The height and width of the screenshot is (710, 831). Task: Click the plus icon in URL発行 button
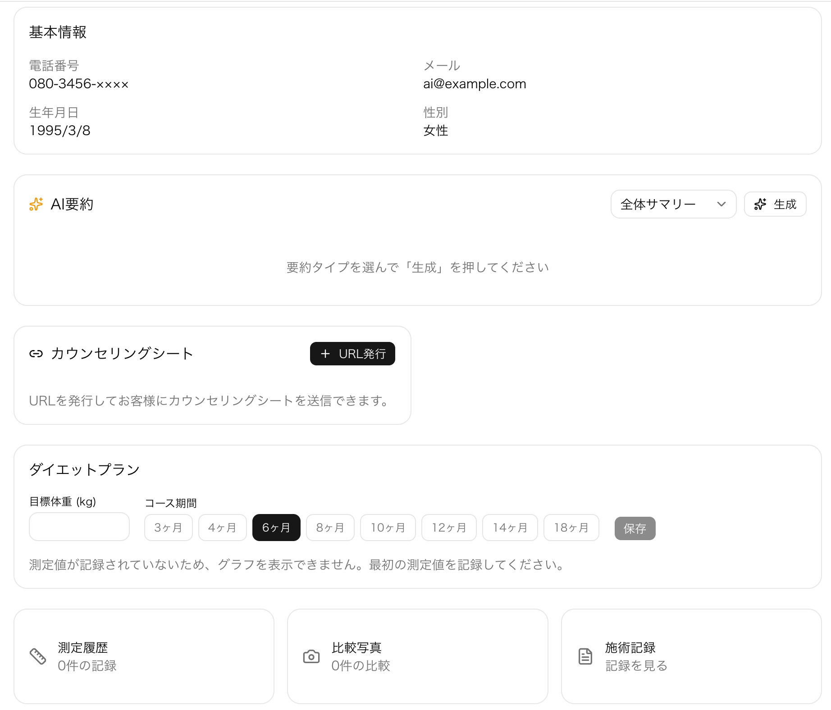tap(325, 354)
